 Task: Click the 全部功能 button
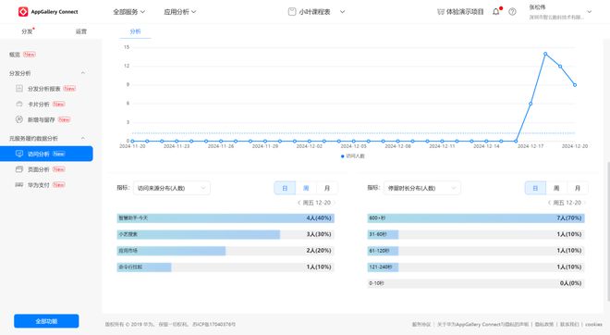click(x=46, y=321)
